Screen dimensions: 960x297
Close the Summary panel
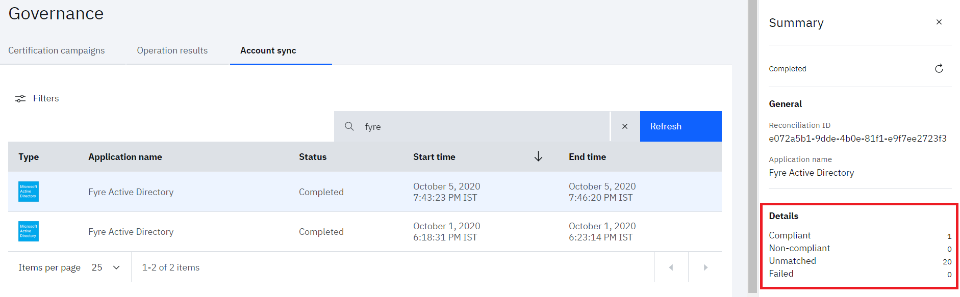click(939, 22)
